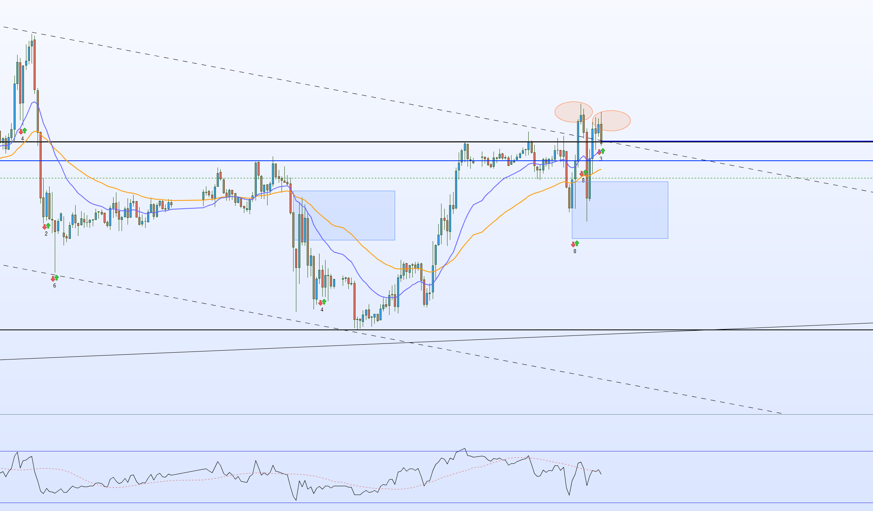Select the arrow marker labeled 4 beside the purple average's peak

[x=22, y=131]
